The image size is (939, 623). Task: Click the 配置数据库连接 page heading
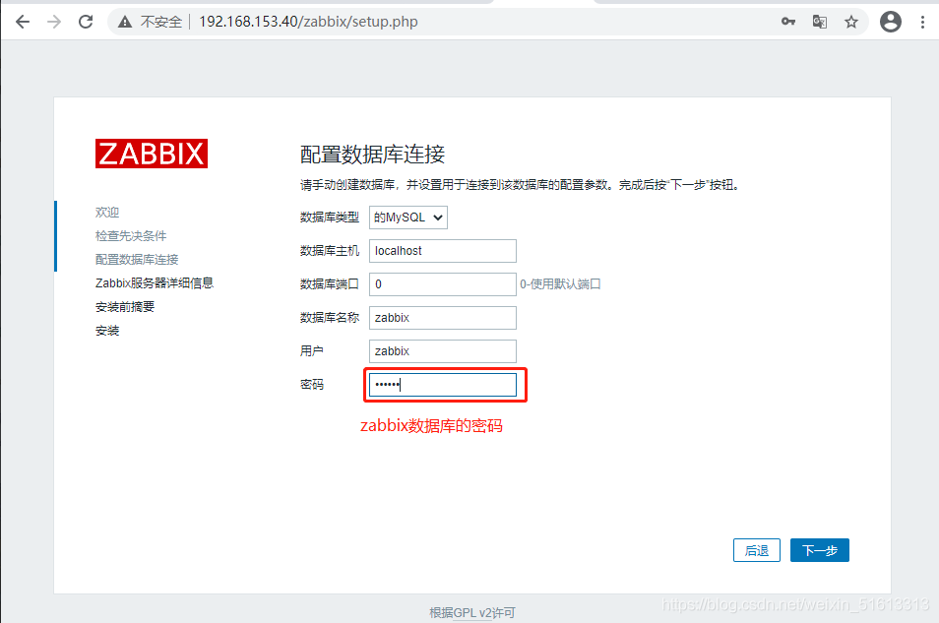(372, 155)
